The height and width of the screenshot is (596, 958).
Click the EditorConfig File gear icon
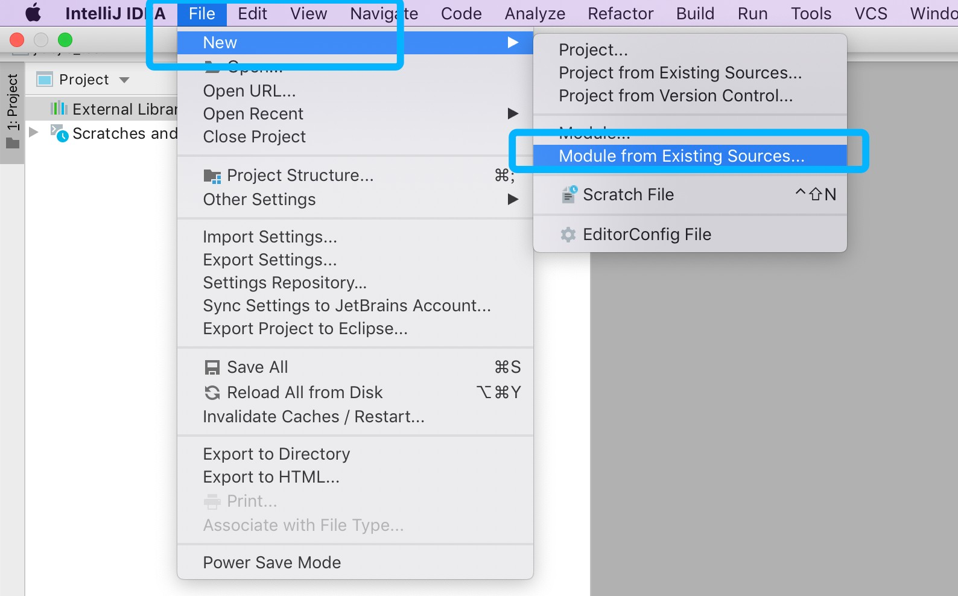[x=568, y=235]
